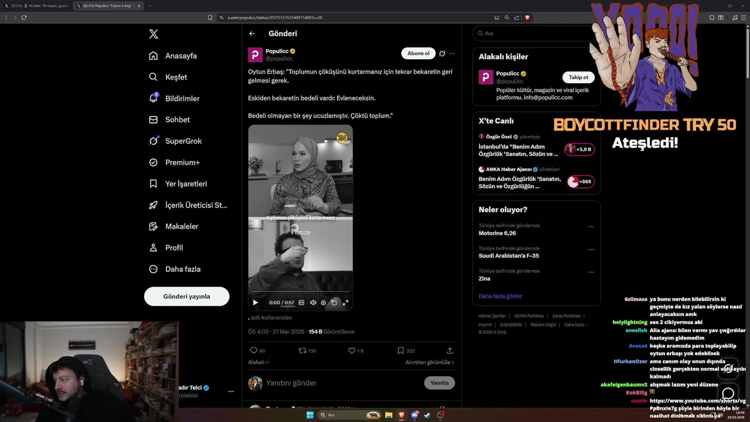Play the video in the post
This screenshot has width=750, height=422.
pos(255,302)
